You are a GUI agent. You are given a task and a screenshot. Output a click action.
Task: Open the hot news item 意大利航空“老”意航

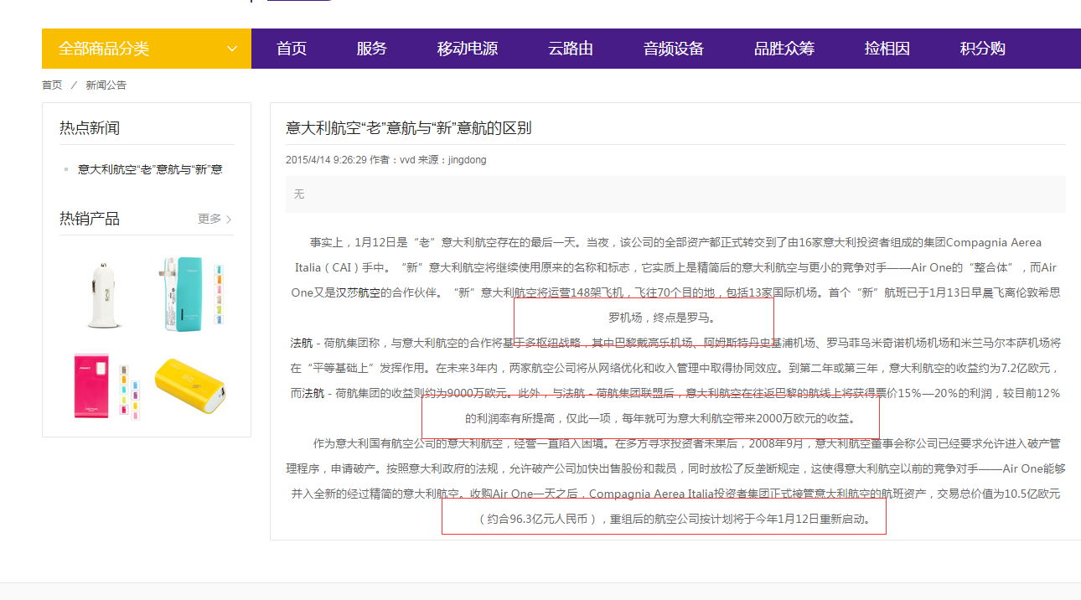coord(150,169)
